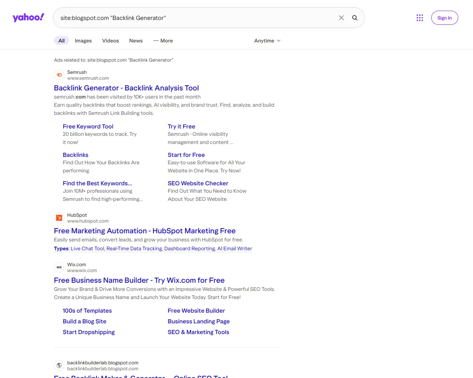
Task: Open the Start Dropshipping sitelink
Action: 89,332
